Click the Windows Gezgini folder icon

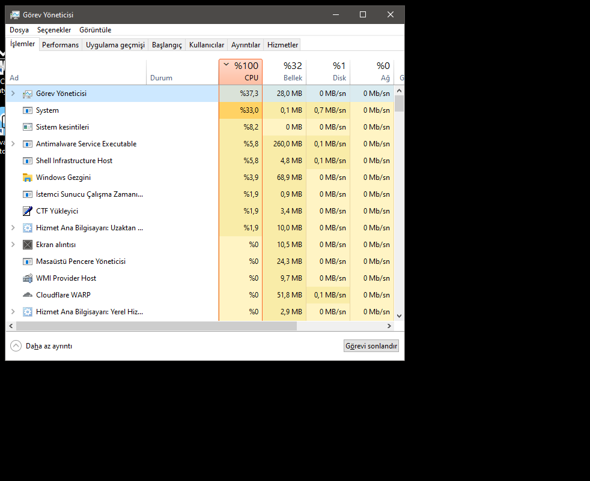tap(28, 178)
